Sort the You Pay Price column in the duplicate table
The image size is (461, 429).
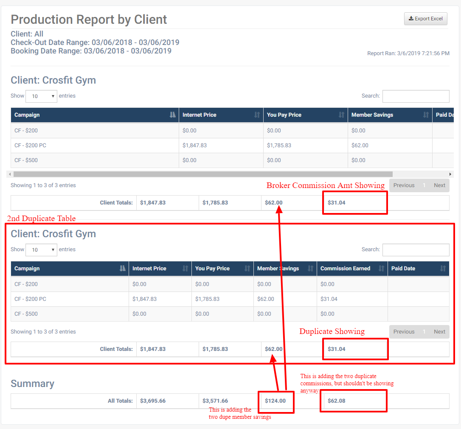tap(247, 268)
